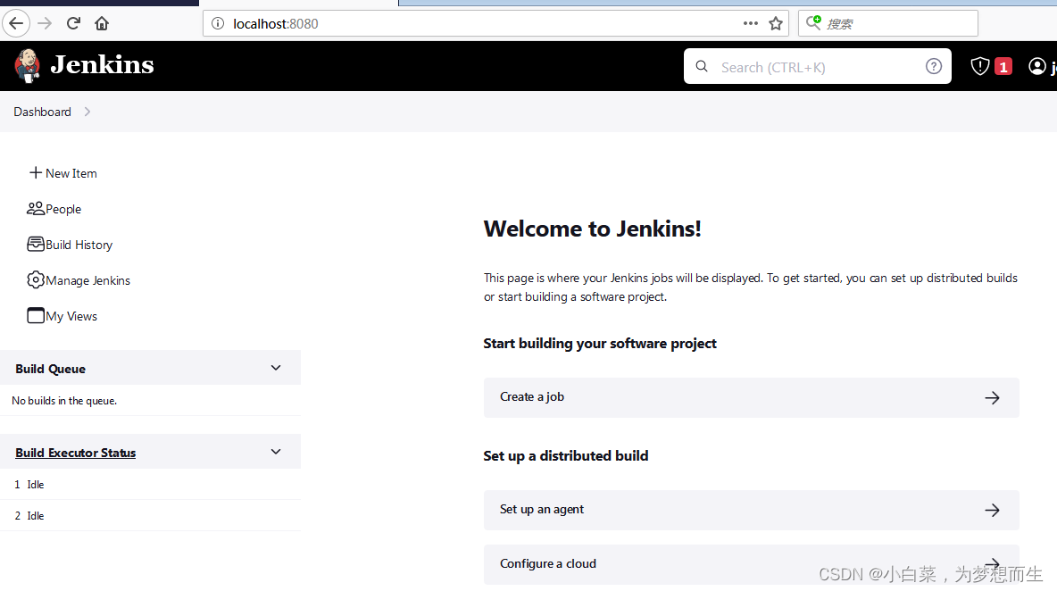Viewport: 1057px width, 591px height.
Task: Click the 'No builds in the queue.' text
Action: [x=64, y=401]
